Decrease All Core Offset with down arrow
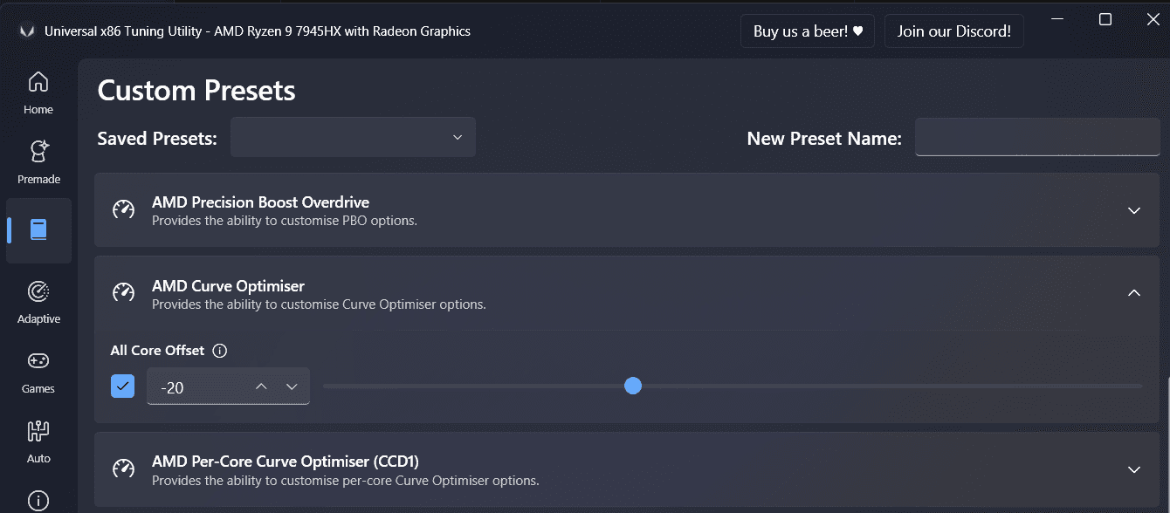Screen dimensions: 1170x513 [292, 386]
